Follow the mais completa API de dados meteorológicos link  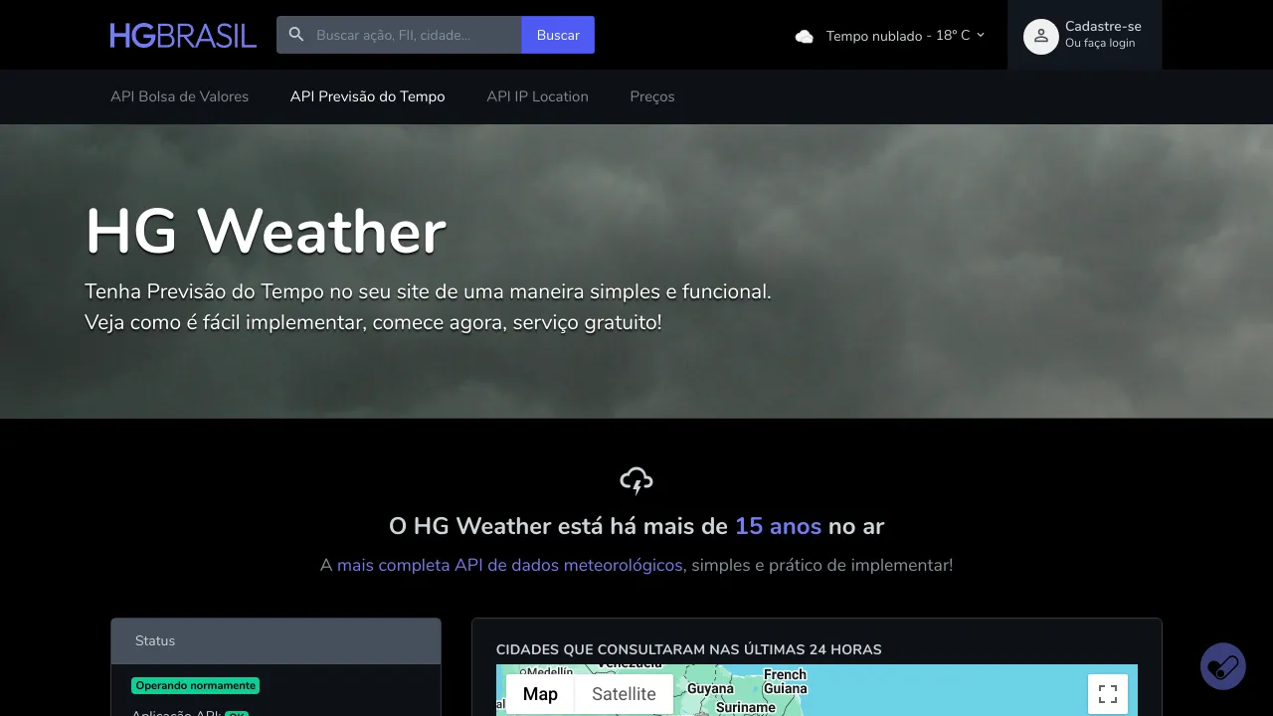509,565
